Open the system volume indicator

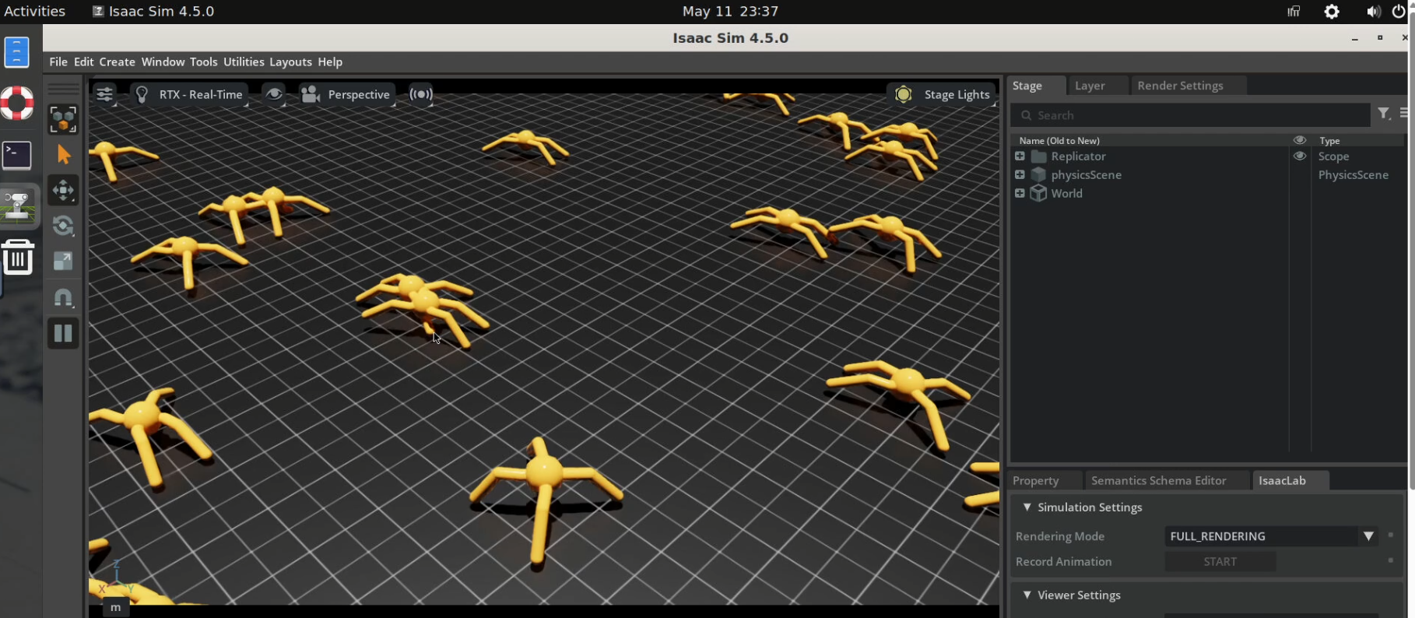[1373, 12]
